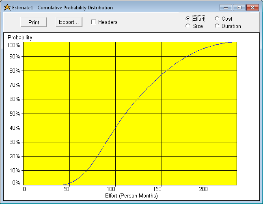Click the Probability axis title
The width and height of the screenshot is (263, 204).
point(20,37)
